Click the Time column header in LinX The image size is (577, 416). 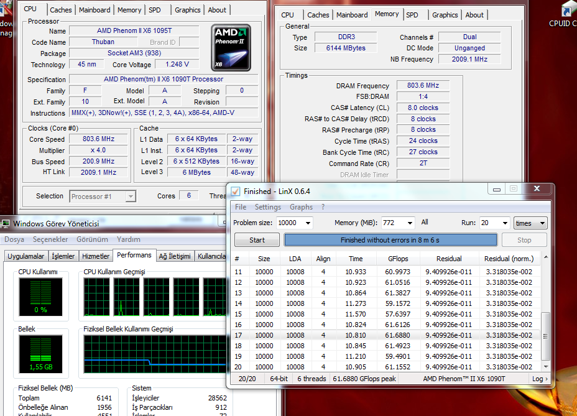pos(356,259)
